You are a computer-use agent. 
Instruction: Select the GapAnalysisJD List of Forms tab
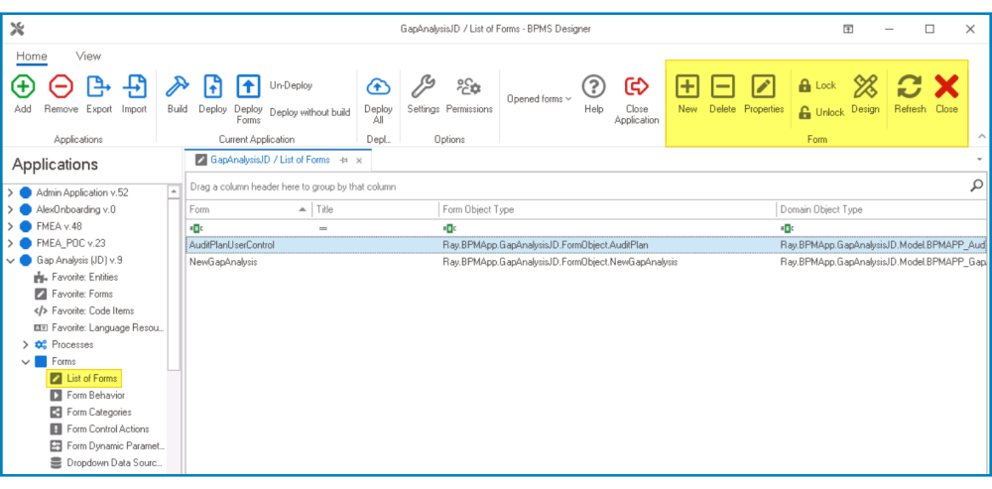click(270, 160)
